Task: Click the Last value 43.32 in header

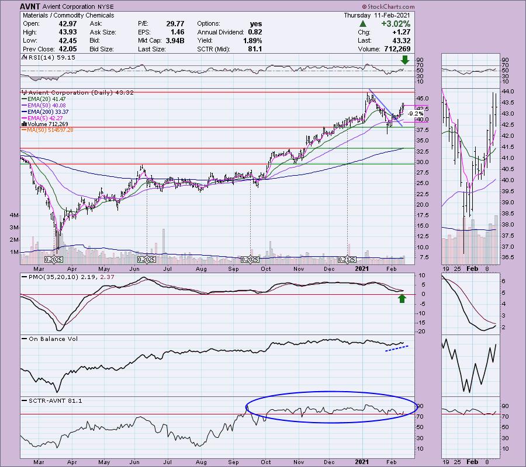Action: click(x=401, y=40)
